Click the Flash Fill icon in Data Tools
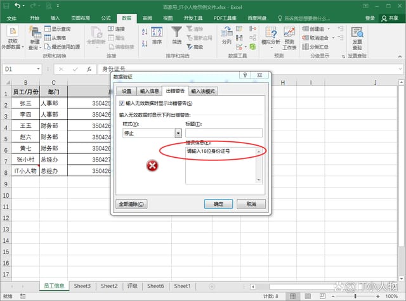Image resolution: width=406 pixels, height=301 pixels. point(239,29)
